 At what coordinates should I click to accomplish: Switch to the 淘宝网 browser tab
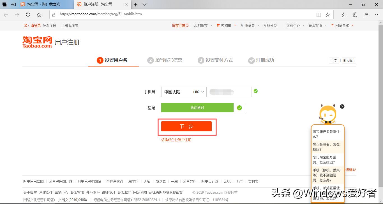[x=42, y=4]
